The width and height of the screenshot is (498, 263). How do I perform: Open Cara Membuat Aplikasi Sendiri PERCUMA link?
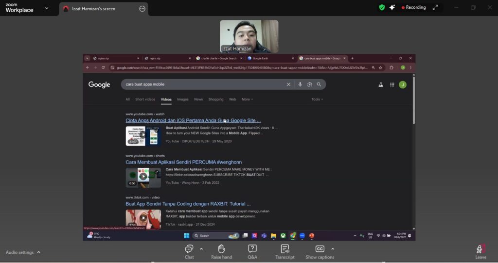point(183,162)
